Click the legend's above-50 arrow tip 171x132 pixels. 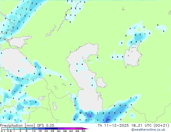85,128
